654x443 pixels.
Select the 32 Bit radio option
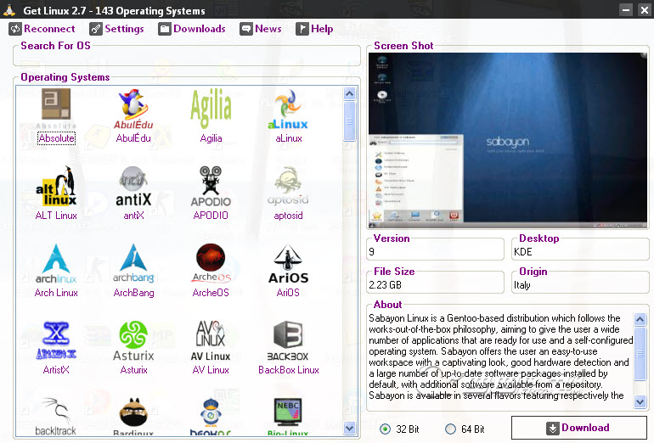pos(386,429)
